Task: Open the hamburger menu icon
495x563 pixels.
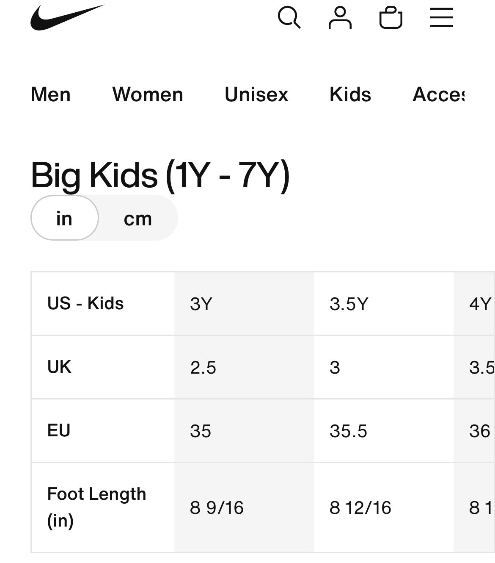Action: [x=441, y=18]
